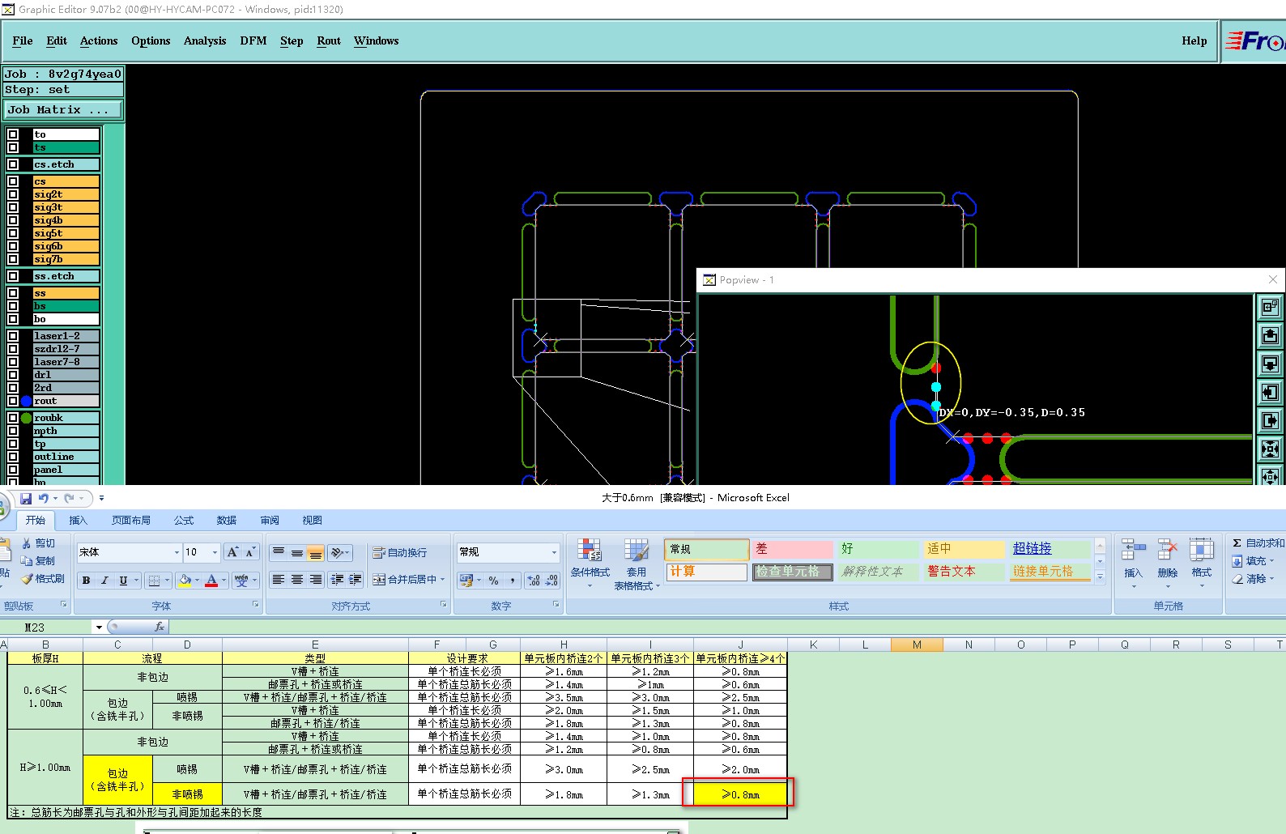This screenshot has height=834, width=1286.
Task: Apply the 好 (good) green cell style
Action: click(x=879, y=549)
